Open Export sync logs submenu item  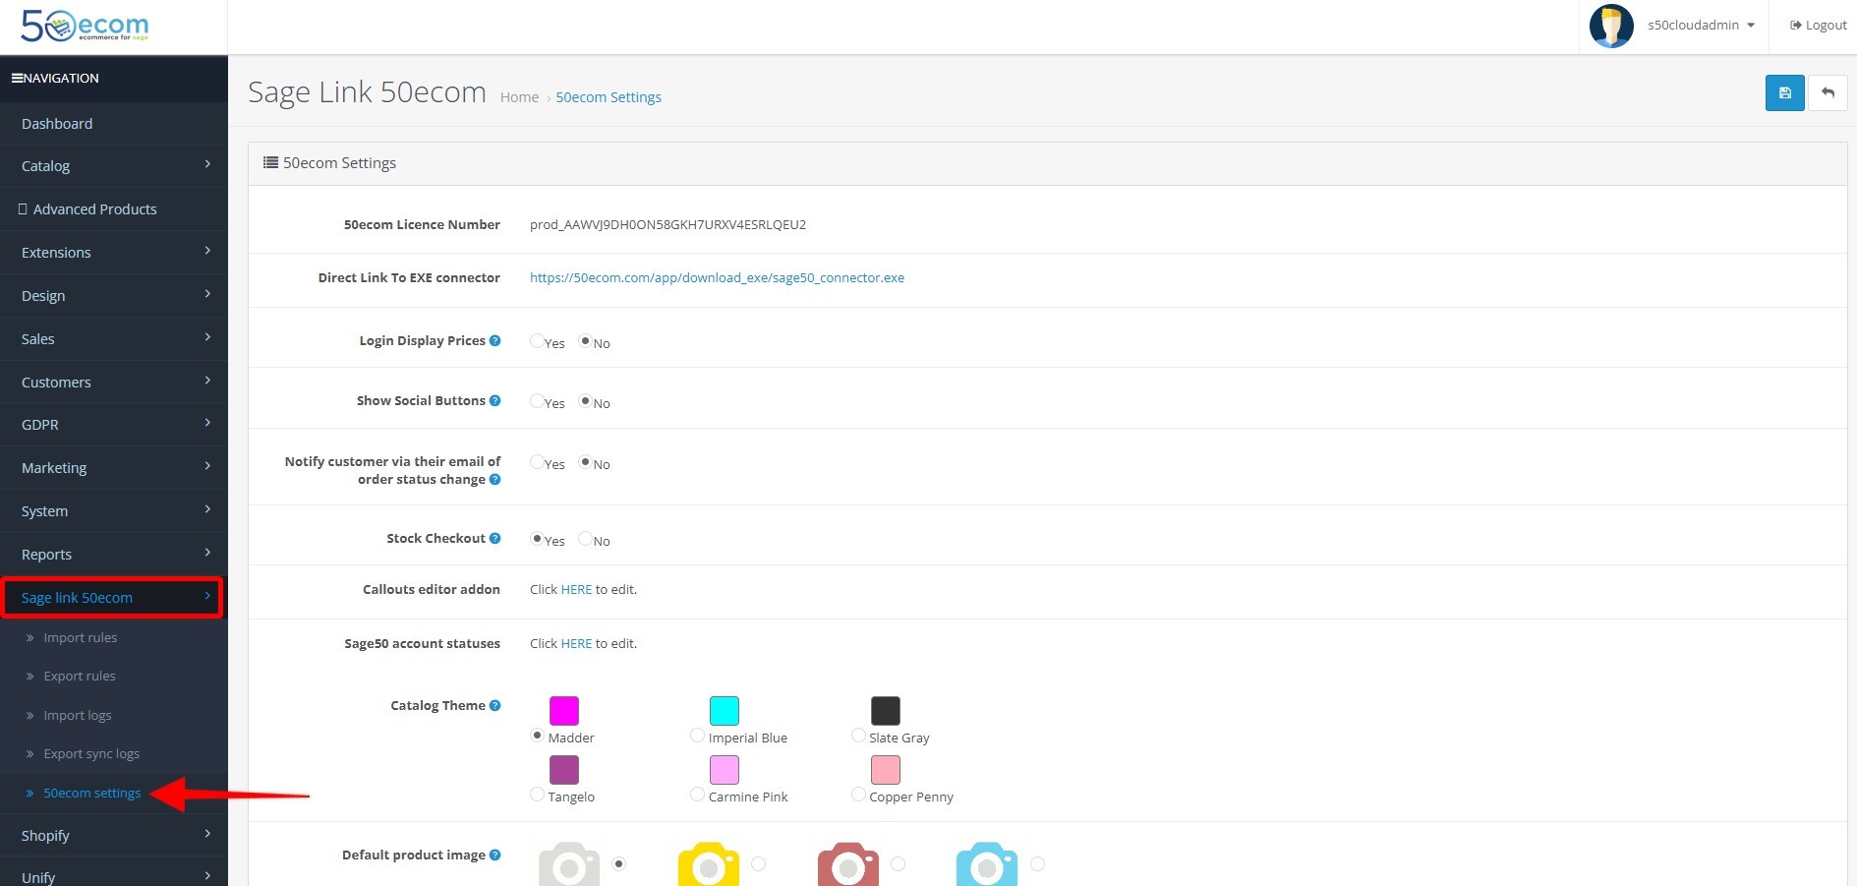(x=91, y=754)
